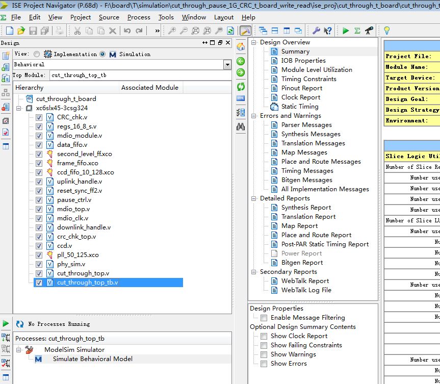The width and height of the screenshot is (440, 384).
Task: Open the Timing Constraints report
Action: coord(308,79)
